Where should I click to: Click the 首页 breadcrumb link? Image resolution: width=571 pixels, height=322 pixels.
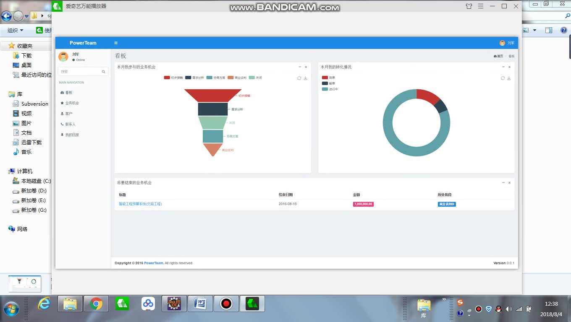499,56
